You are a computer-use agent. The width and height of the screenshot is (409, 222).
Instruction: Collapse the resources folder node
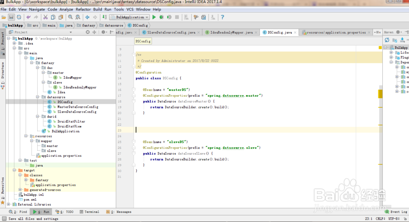tap(26, 136)
